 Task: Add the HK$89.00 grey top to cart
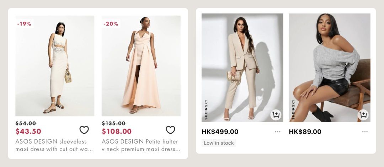363,115
